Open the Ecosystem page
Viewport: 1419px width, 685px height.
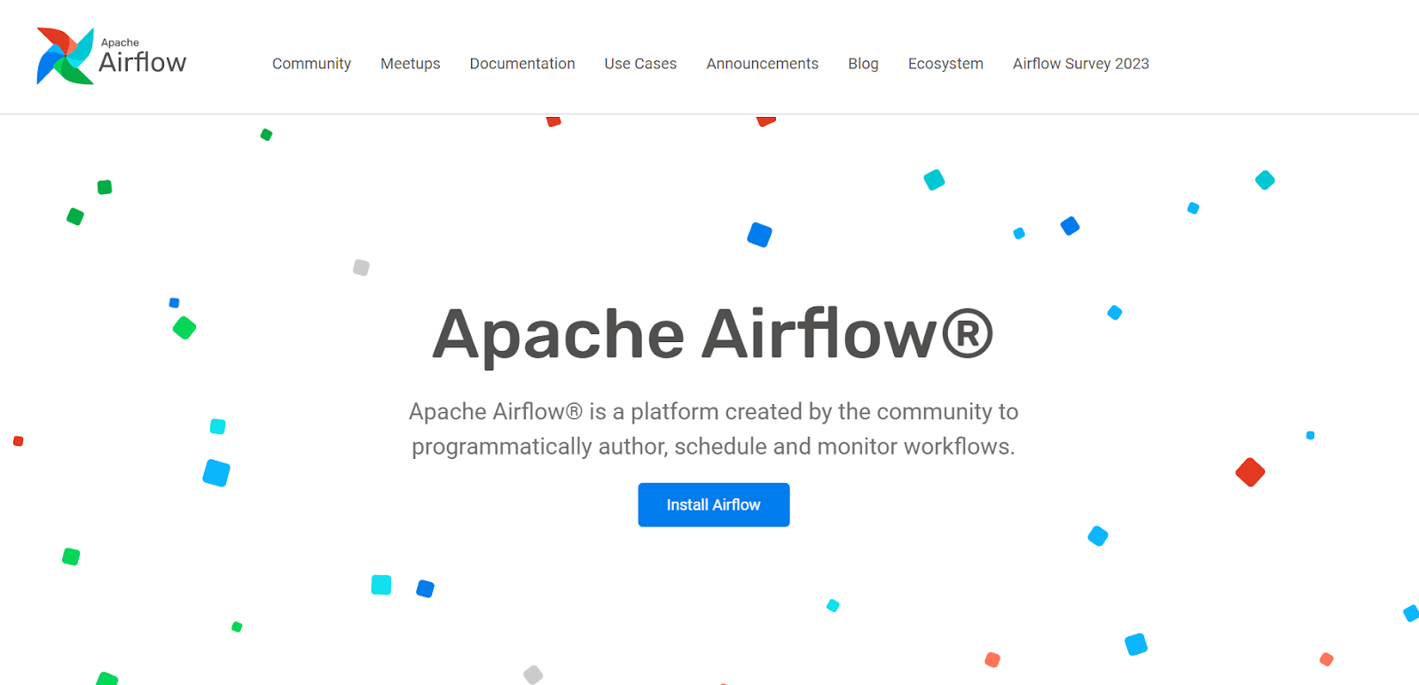click(x=945, y=64)
